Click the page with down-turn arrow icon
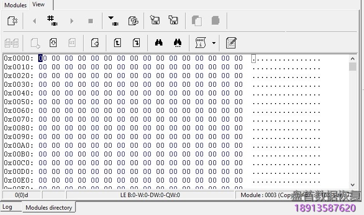This screenshot has height=215, width=364. coord(136,43)
